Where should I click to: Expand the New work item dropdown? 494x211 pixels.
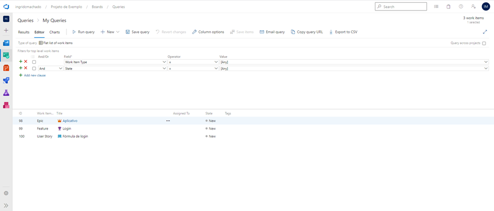tap(118, 32)
